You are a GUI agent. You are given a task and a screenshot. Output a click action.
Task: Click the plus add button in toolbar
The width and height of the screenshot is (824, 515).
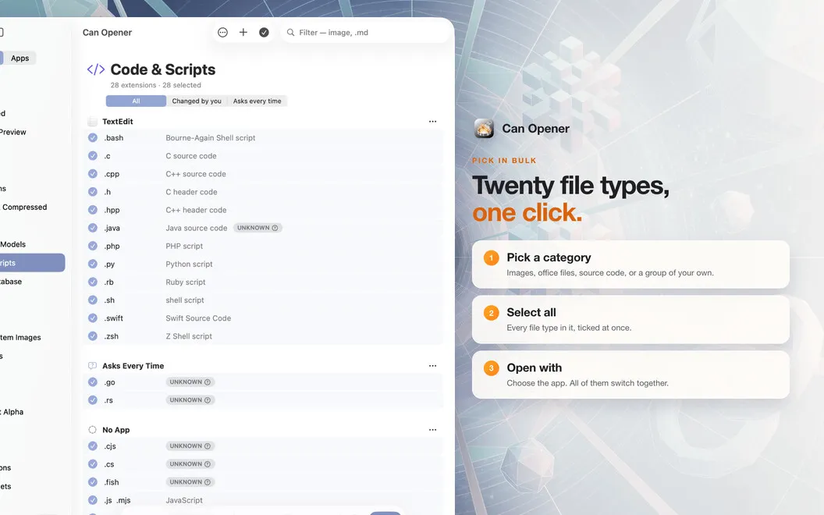[243, 33]
